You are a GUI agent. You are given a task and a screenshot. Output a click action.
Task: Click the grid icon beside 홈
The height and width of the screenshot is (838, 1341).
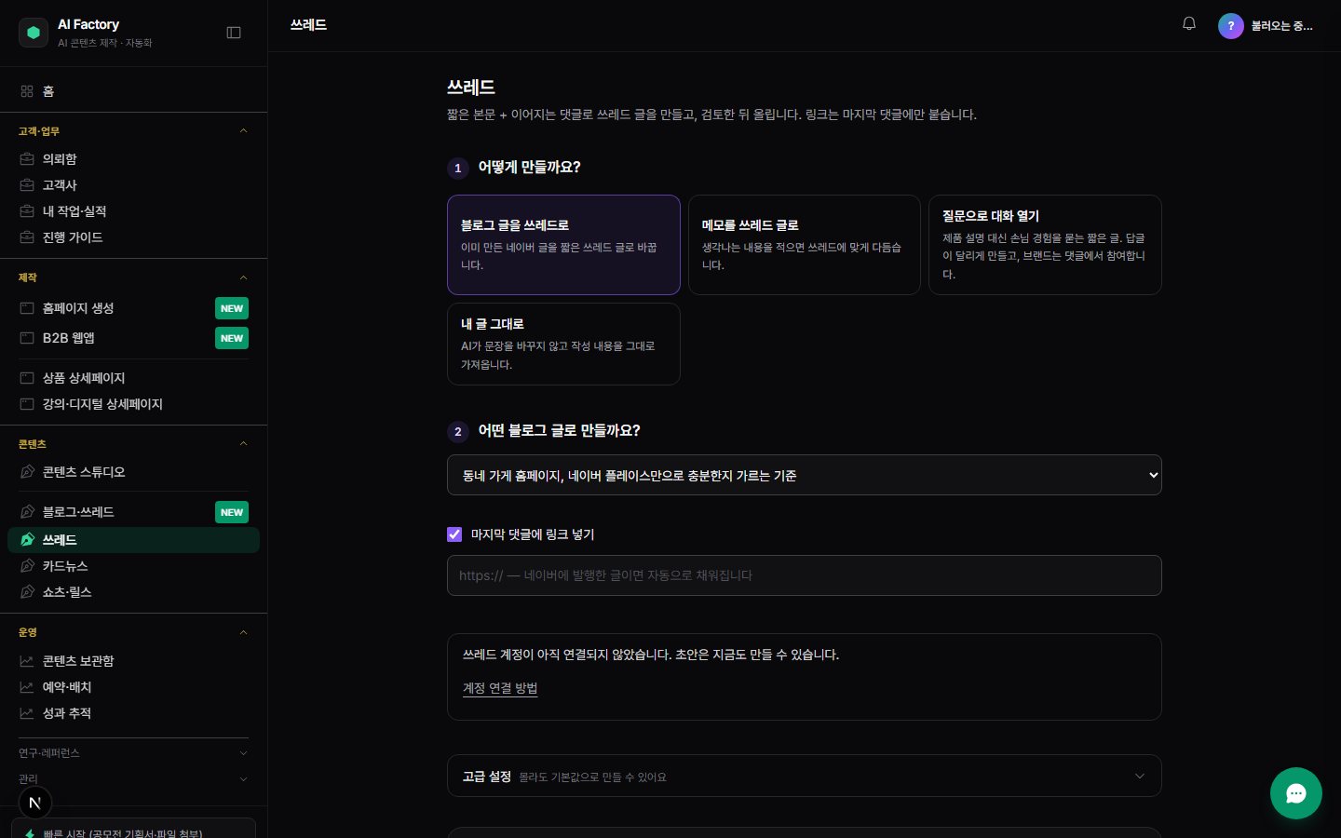pyautogui.click(x=27, y=91)
